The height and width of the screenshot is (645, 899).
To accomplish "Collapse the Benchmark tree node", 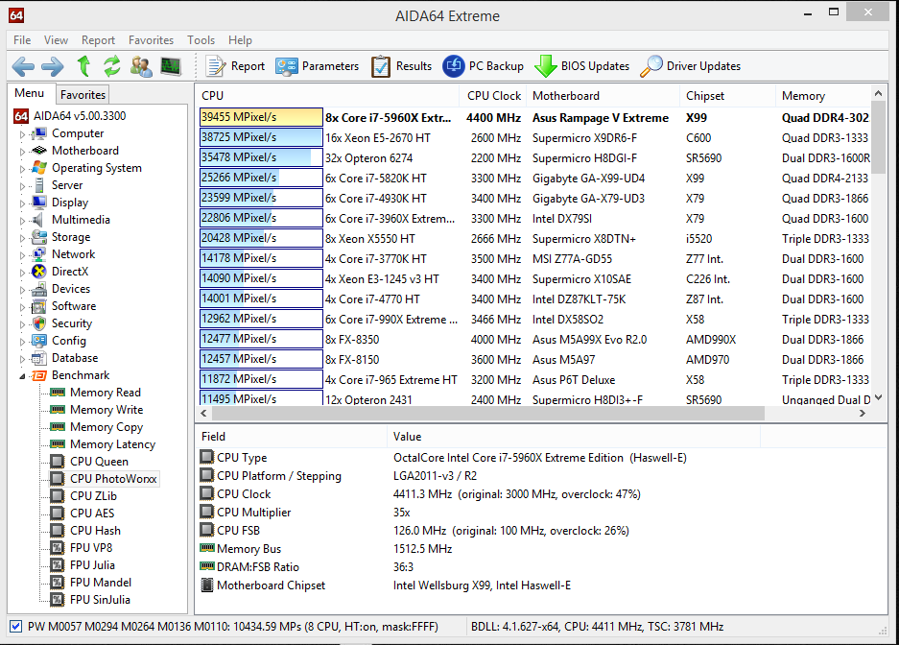I will click(x=22, y=376).
